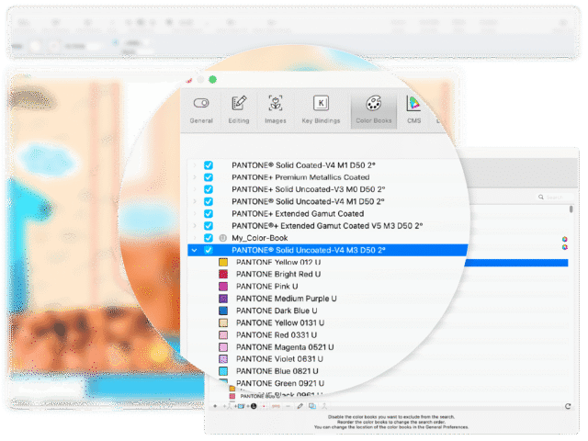Click the minus remove icon in bottom toolbar
The width and height of the screenshot is (588, 441).
(x=288, y=406)
